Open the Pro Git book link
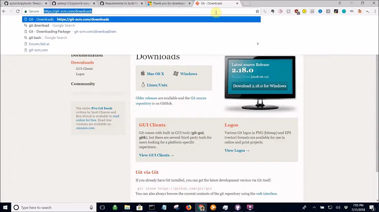Image resolution: width=379 pixels, height=212 pixels. tap(102, 109)
